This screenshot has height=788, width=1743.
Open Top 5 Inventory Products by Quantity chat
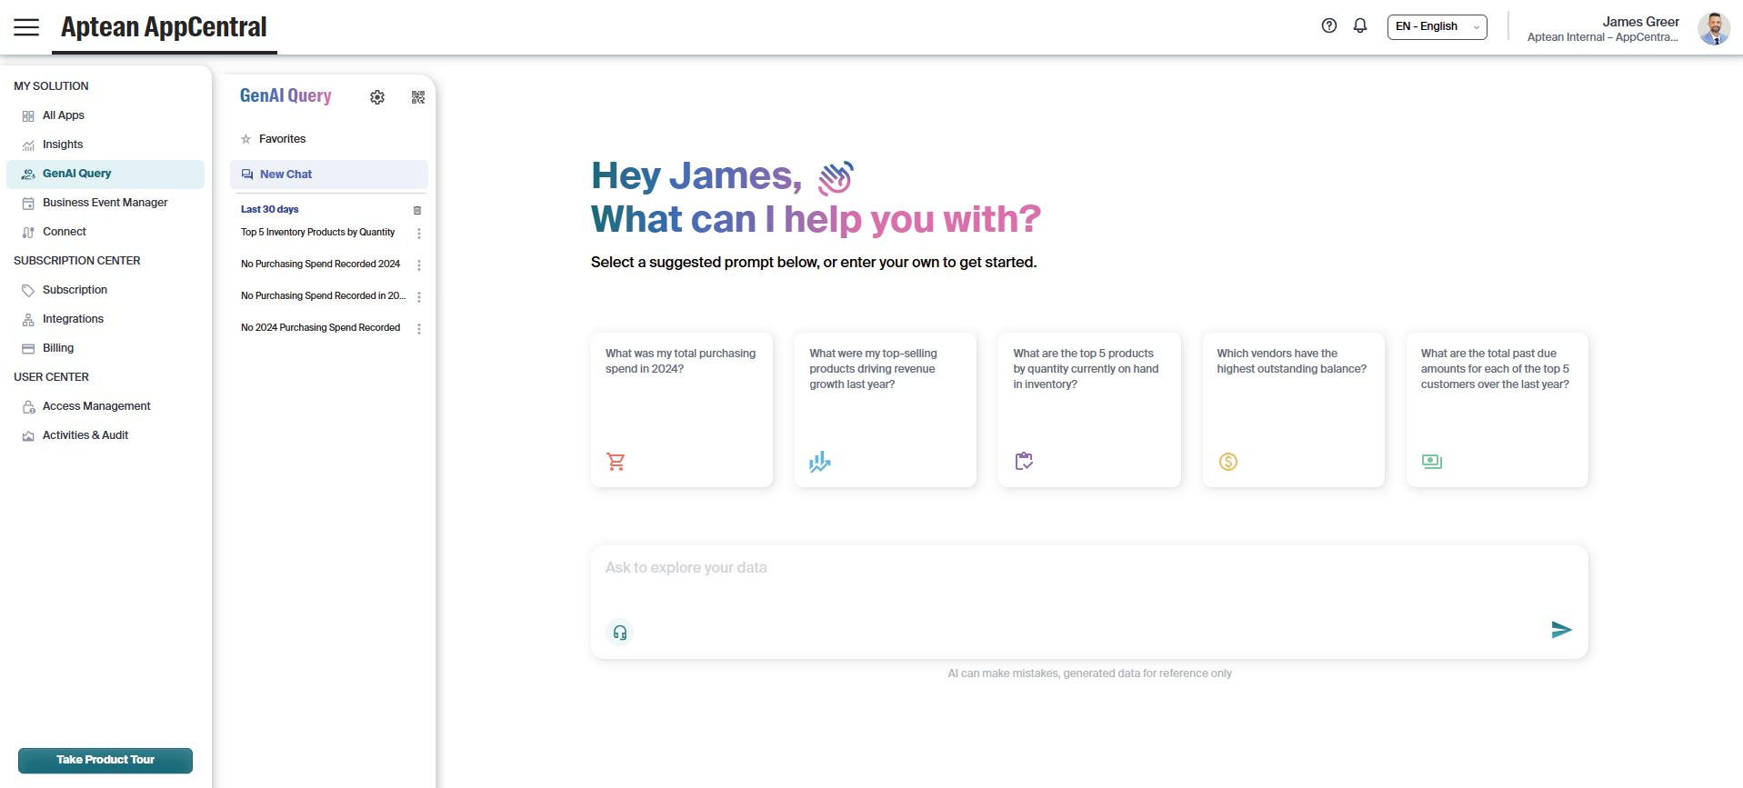pyautogui.click(x=317, y=233)
